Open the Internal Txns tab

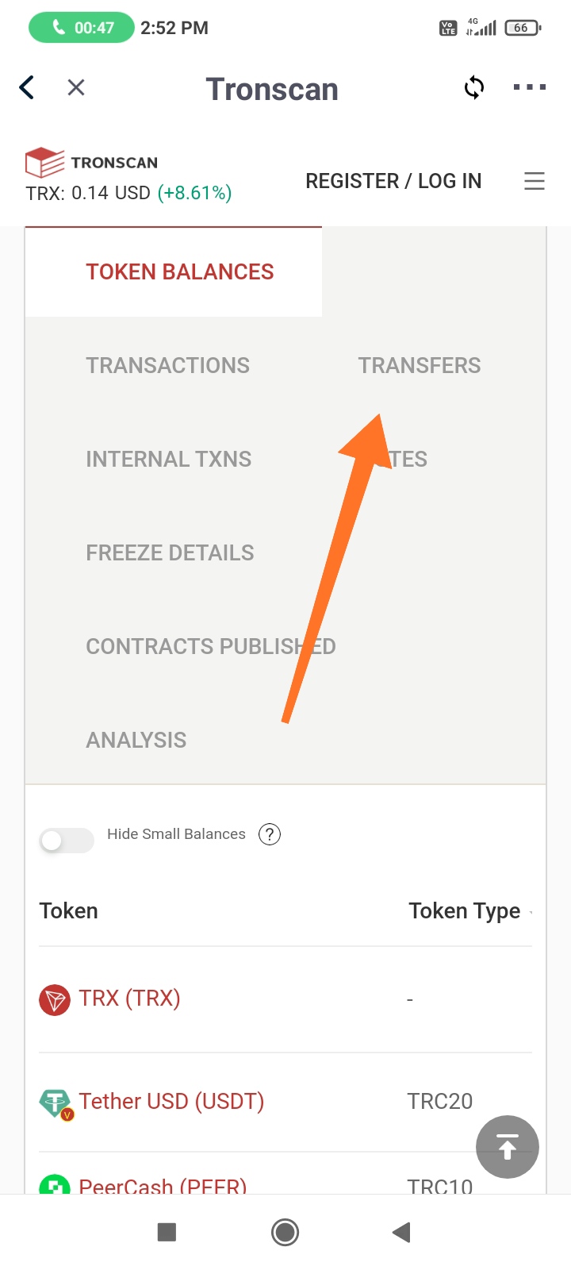pos(168,459)
